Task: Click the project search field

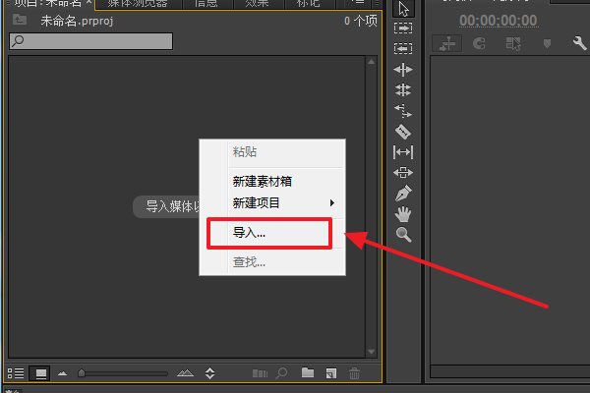Action: [x=91, y=41]
